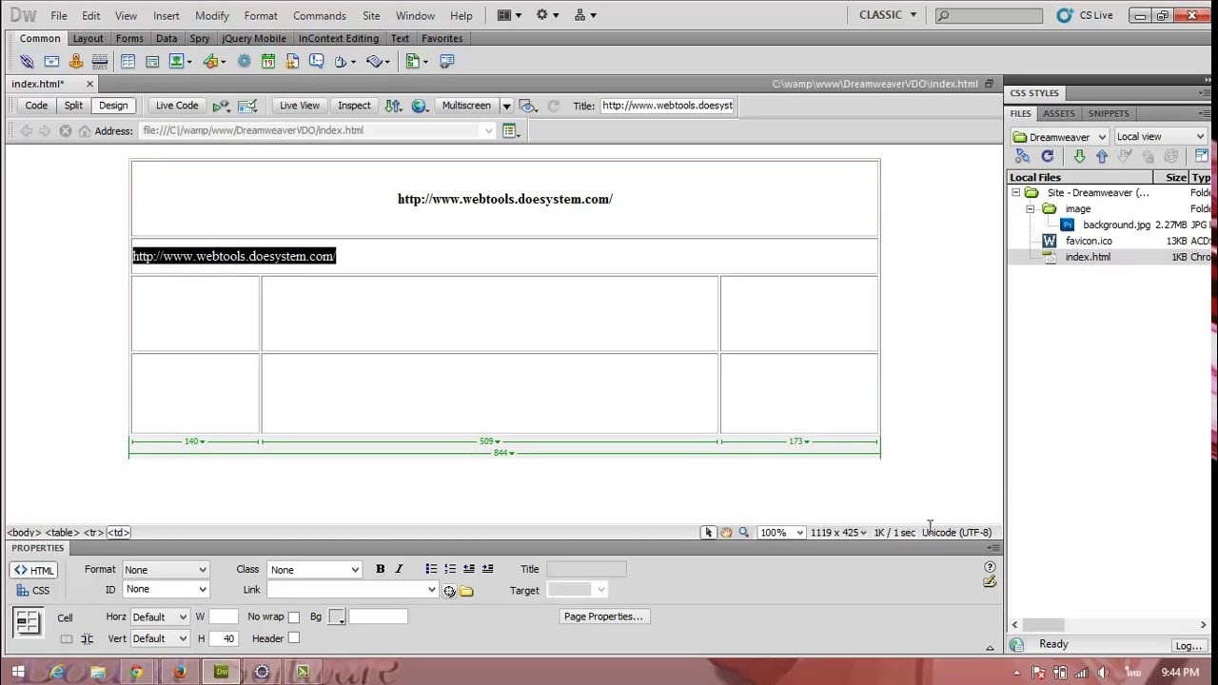Screen dimensions: 1218x685
Task: Open the Vert alignment dropdown
Action: pyautogui.click(x=159, y=638)
